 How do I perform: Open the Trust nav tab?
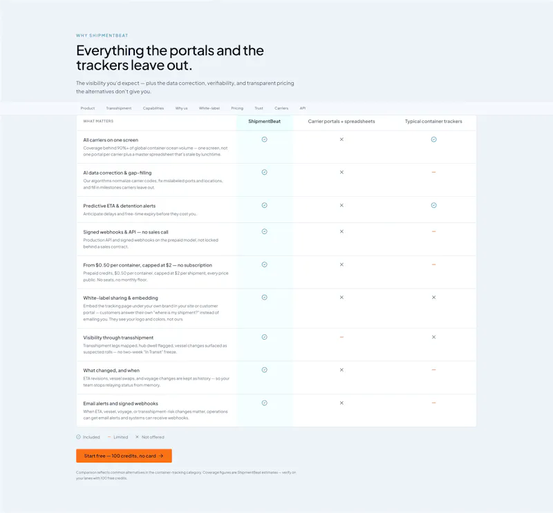[259, 108]
